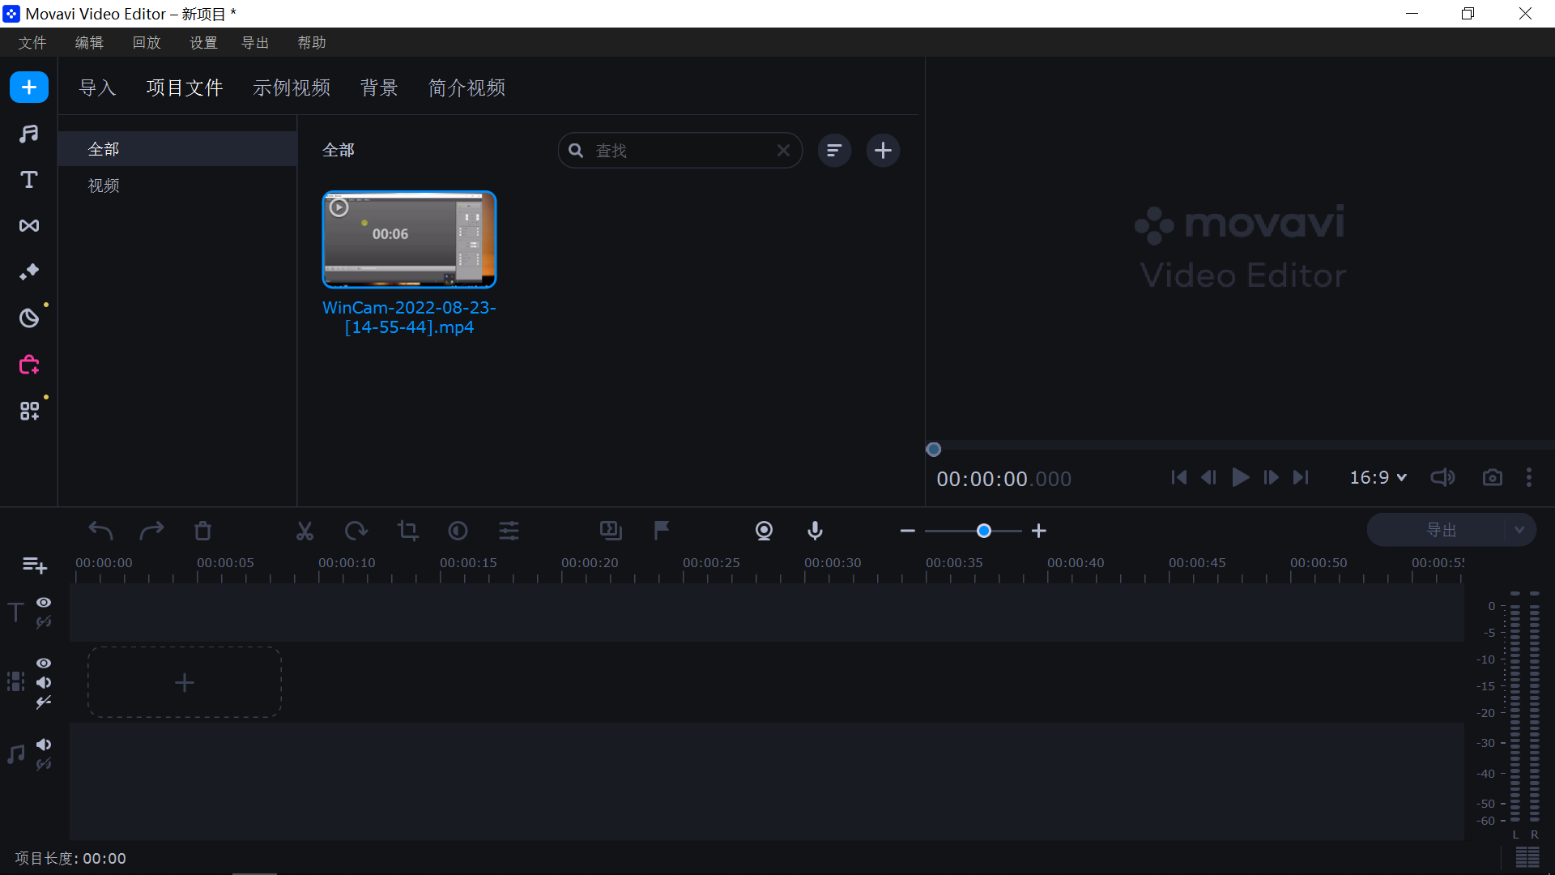This screenshot has width=1555, height=875.
Task: Take a snapshot with camera icon
Action: (x=1492, y=478)
